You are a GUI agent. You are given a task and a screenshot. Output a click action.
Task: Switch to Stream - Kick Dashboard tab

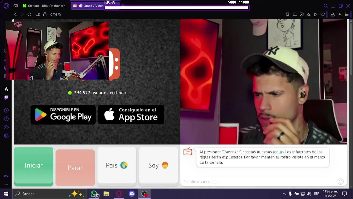44,6
